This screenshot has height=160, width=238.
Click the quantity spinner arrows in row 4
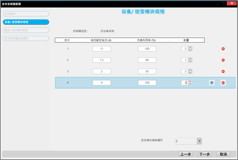coord(190,83)
